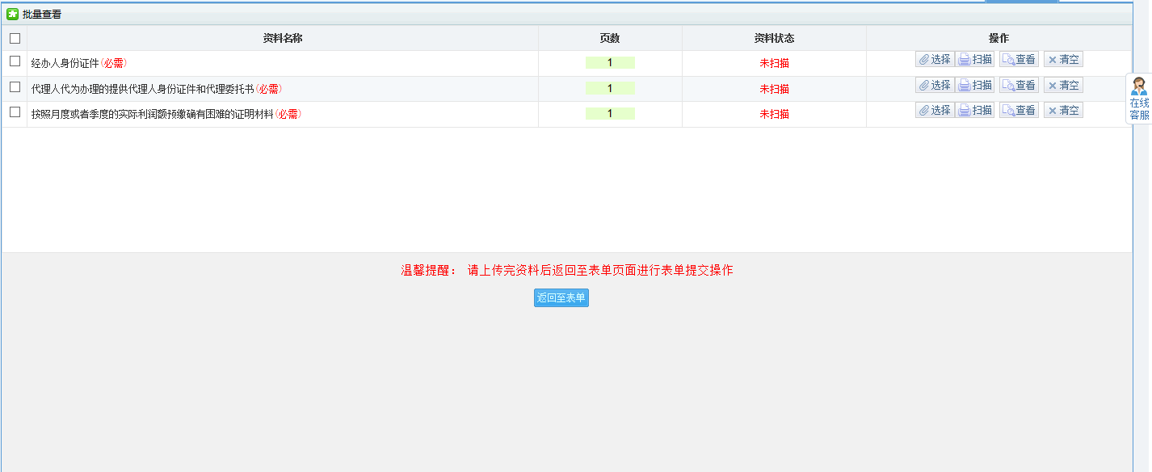Click 扫描 for 预缴困难证明材料 row
1152x472 pixels.
[975, 111]
